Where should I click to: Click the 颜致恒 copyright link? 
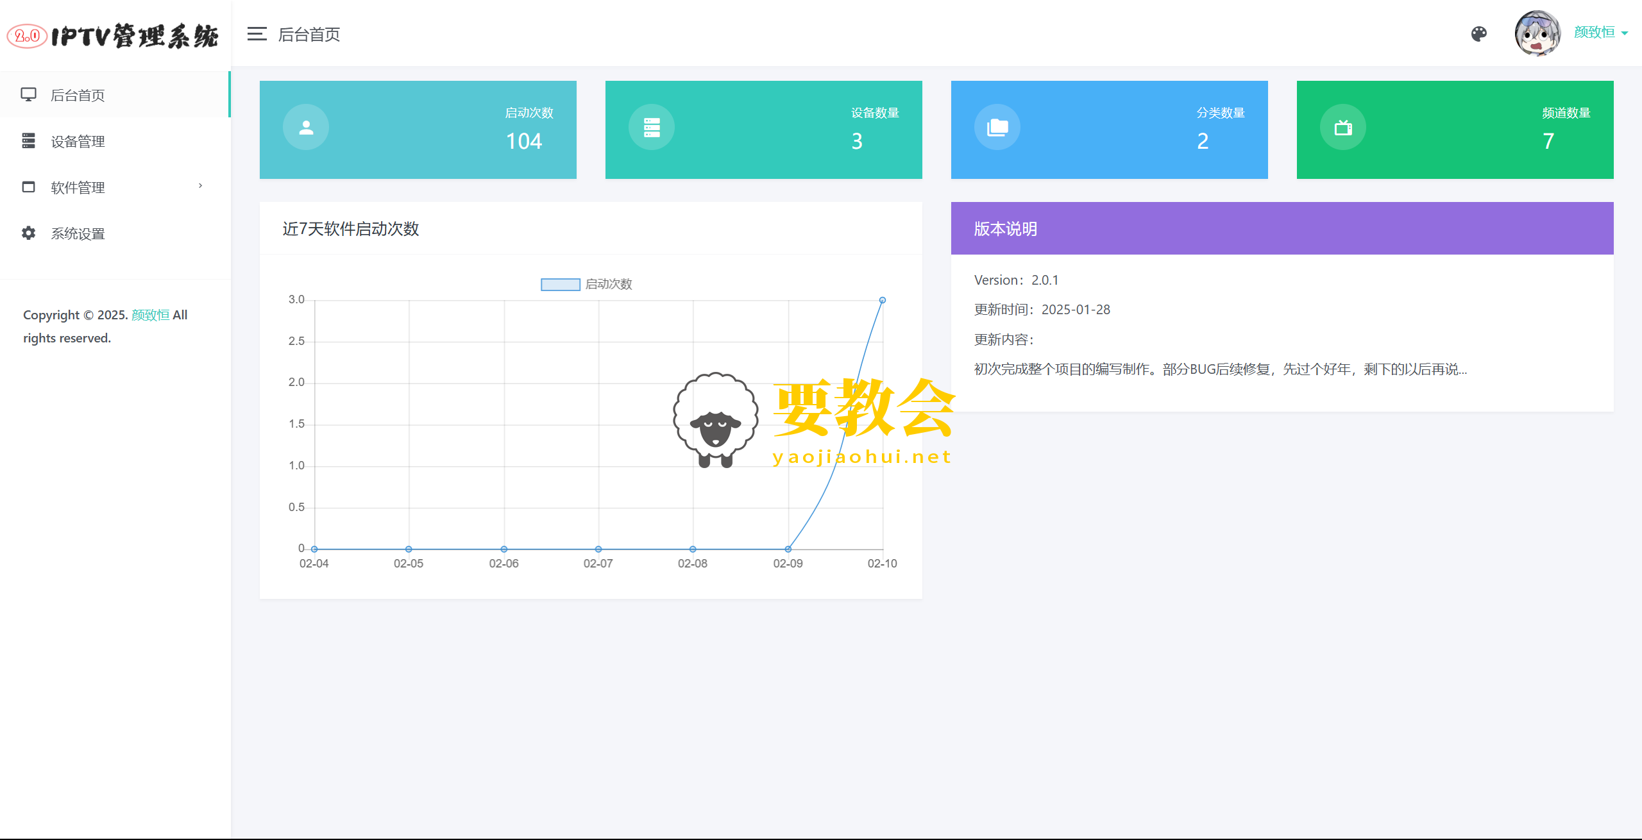point(150,315)
